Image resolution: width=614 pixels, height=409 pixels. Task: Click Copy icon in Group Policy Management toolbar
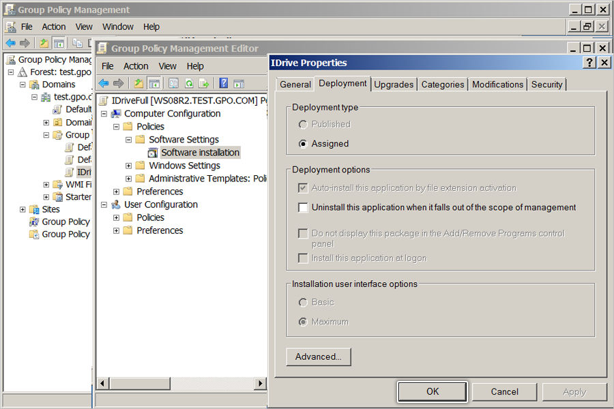coord(77,43)
